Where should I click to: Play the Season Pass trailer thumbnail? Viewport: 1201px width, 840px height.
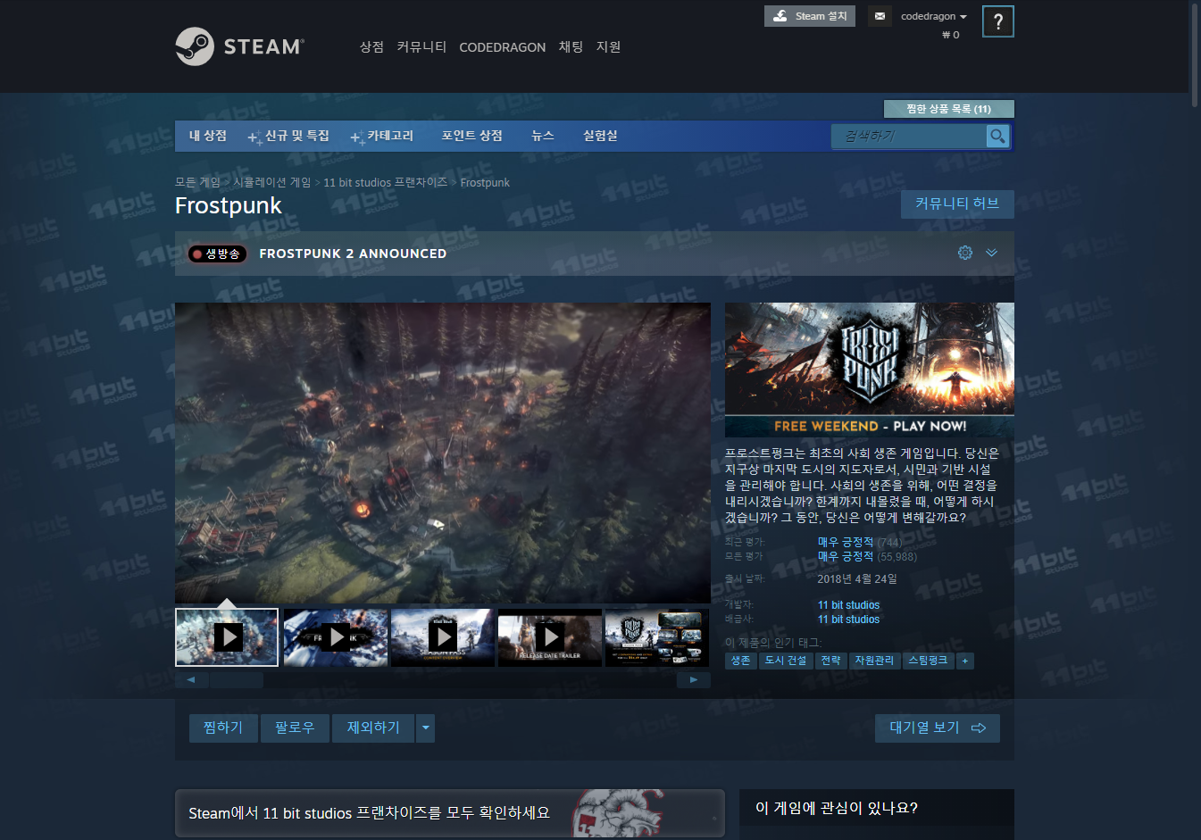(x=443, y=637)
